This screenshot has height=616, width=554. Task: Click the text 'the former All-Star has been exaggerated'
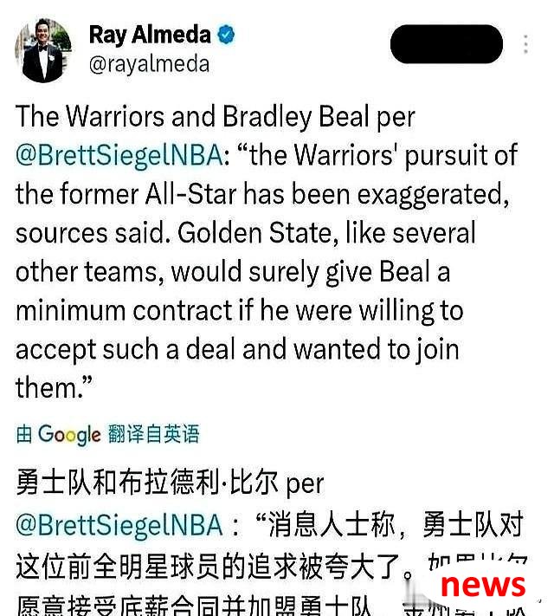click(262, 194)
